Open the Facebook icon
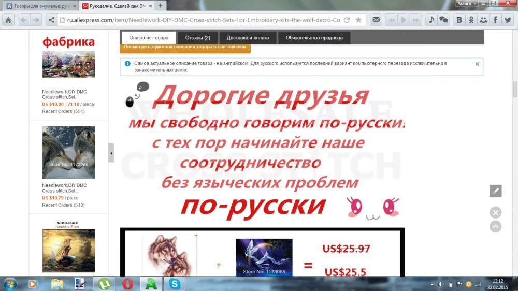The image size is (518, 291). 496,20
